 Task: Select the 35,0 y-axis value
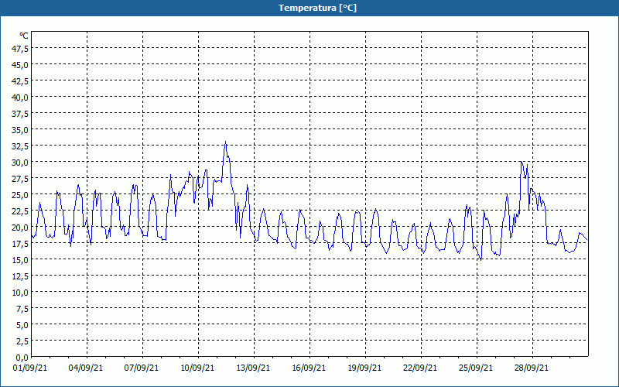point(21,130)
